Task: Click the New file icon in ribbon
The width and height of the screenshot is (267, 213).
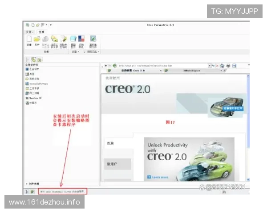Action: point(29,40)
